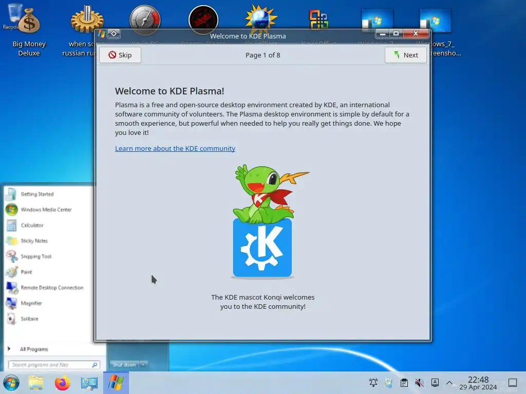Click the muted volume tray icon
Image resolution: width=526 pixels, height=394 pixels.
click(419, 383)
